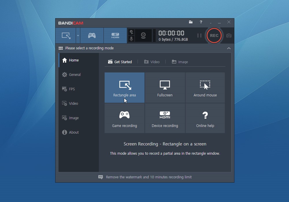This screenshot has height=202, width=289.
Task: Take a screenshot with the camera icon
Action: (x=229, y=35)
